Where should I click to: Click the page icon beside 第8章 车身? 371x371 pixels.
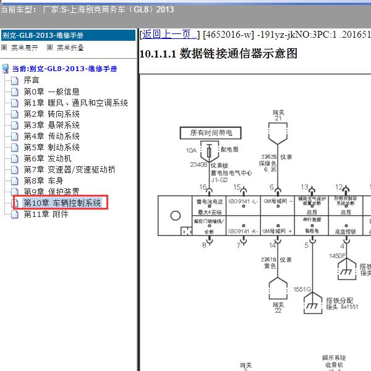14,181
